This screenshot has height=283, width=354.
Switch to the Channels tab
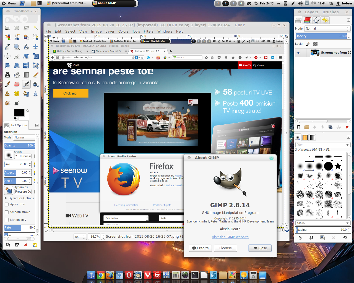click(308, 20)
